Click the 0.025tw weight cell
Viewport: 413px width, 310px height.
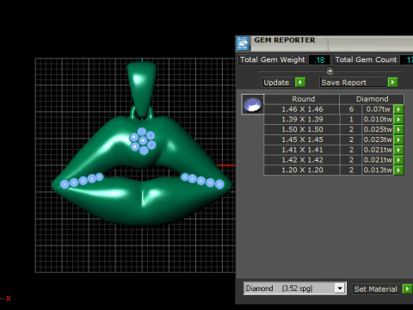pyautogui.click(x=378, y=129)
